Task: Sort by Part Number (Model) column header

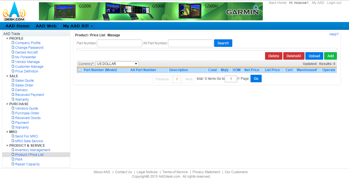Action: click(x=100, y=70)
